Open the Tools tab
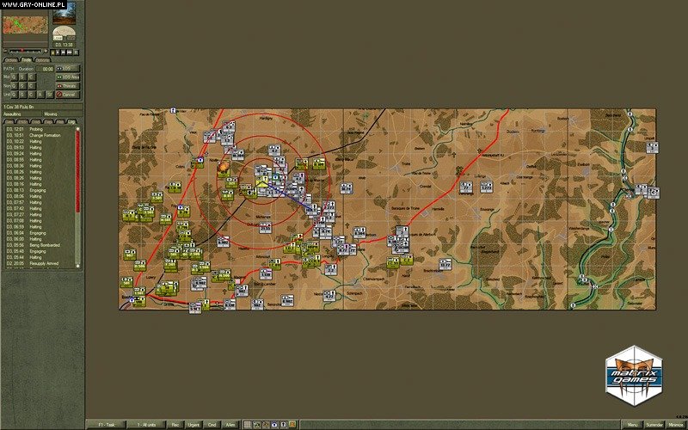 click(26, 59)
